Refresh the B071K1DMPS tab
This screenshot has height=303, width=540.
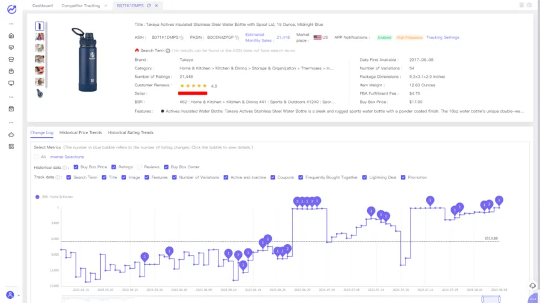(149, 5)
